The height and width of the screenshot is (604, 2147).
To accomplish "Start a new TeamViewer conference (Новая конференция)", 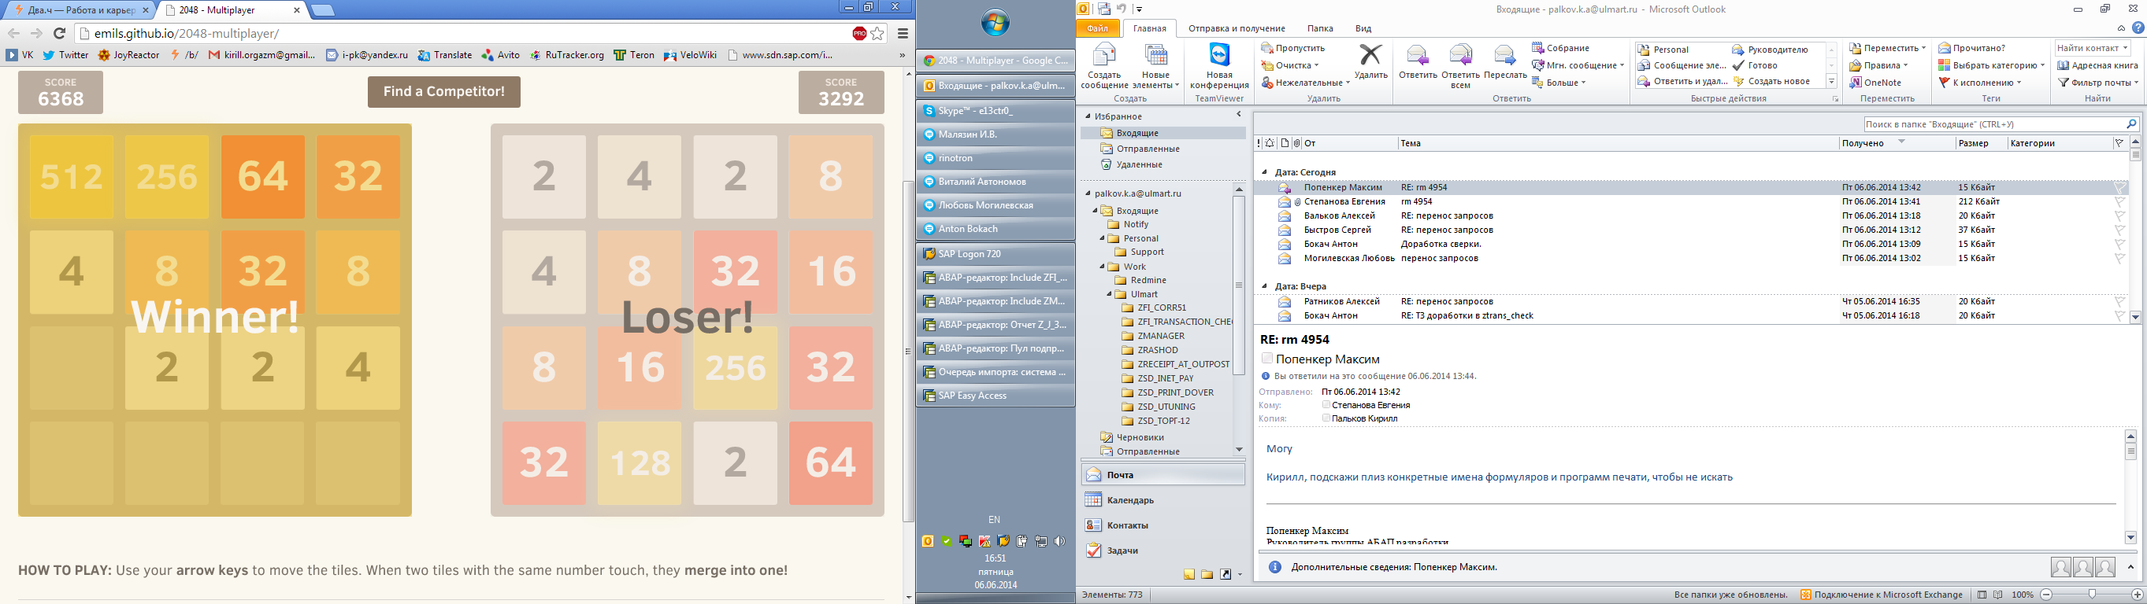I will coord(1218,58).
